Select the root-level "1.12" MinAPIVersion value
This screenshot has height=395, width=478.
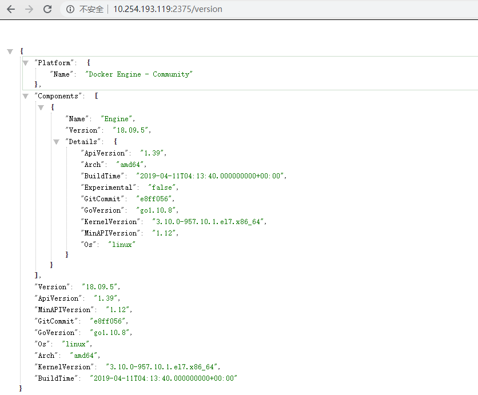point(117,310)
